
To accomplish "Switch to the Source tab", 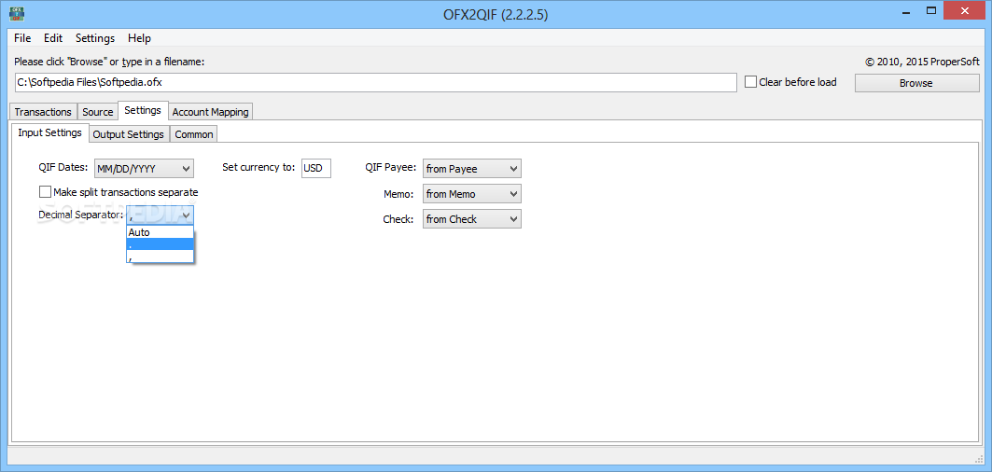I will click(x=97, y=112).
